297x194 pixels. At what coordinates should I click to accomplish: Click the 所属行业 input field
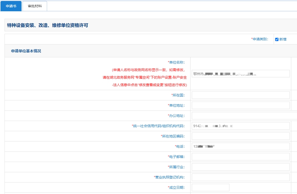click(x=241, y=167)
